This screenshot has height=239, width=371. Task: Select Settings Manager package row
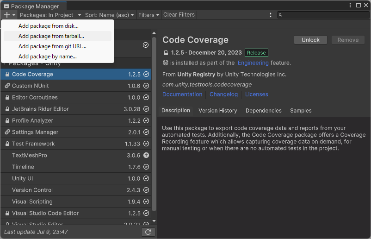pos(76,132)
